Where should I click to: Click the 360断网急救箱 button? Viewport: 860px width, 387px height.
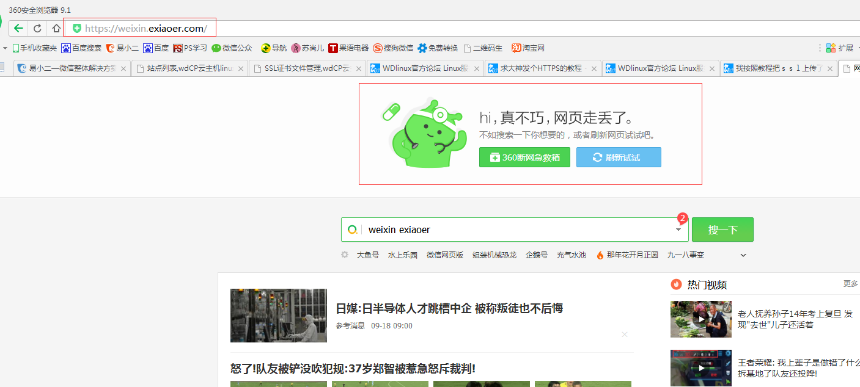(x=524, y=157)
